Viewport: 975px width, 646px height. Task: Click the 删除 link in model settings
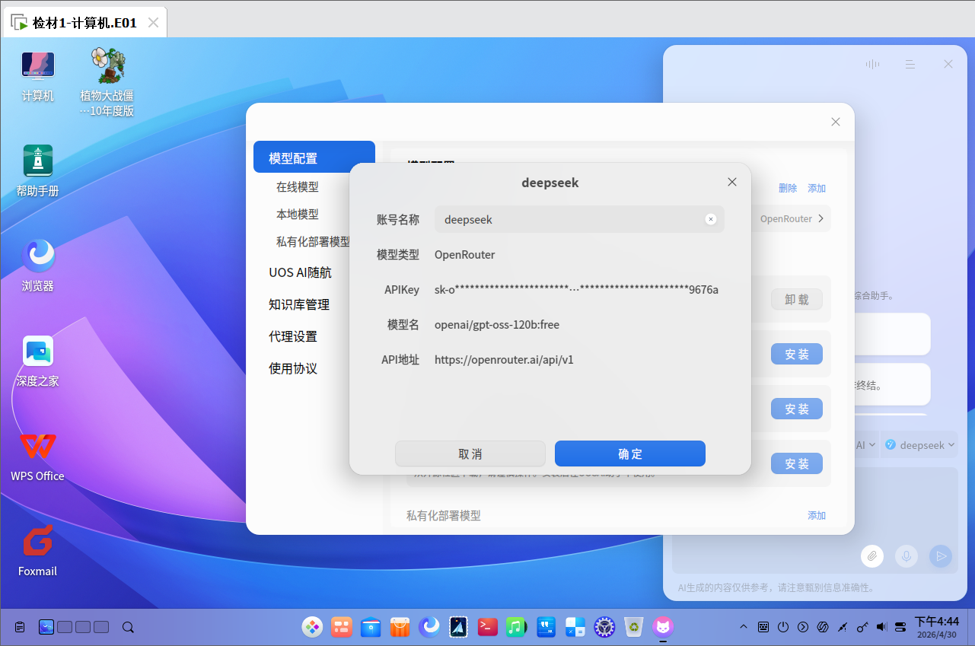click(788, 188)
